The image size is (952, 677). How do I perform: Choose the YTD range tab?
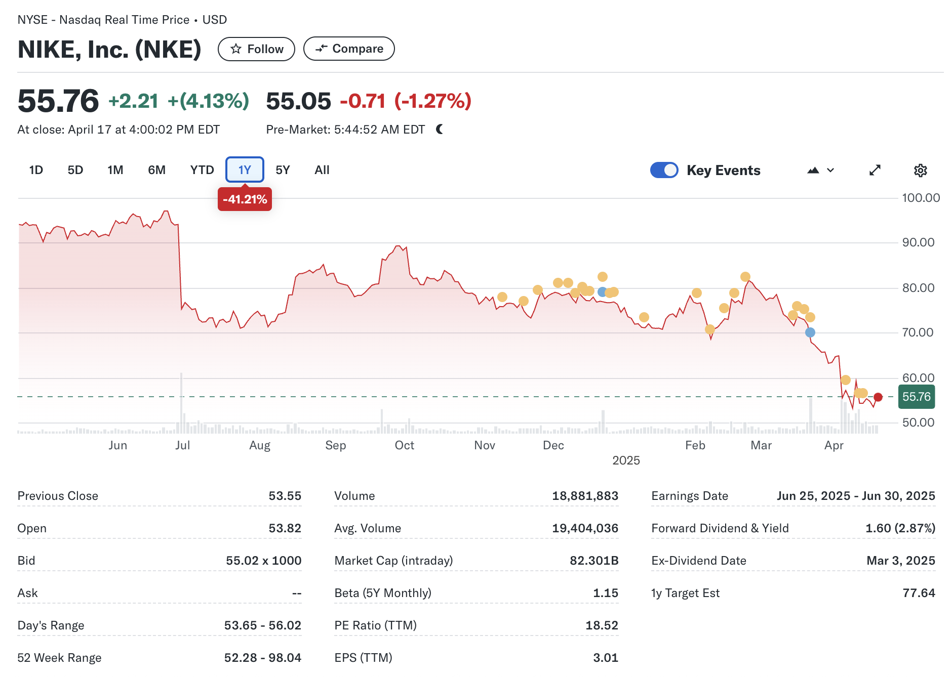click(202, 170)
